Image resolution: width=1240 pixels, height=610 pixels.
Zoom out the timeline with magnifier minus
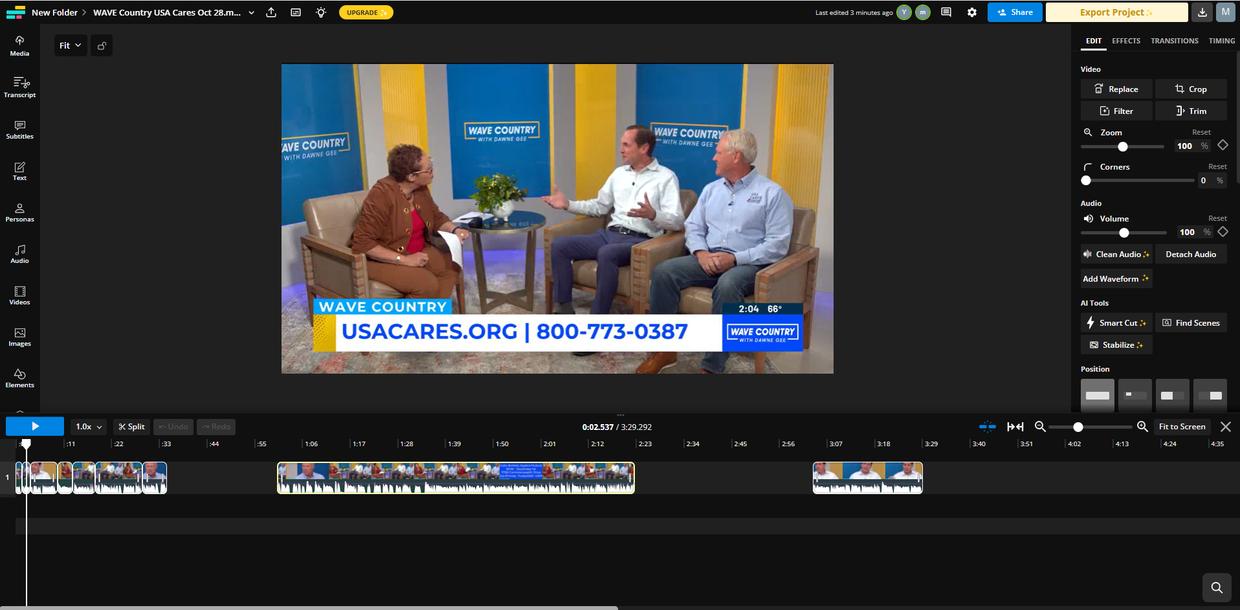(x=1040, y=427)
